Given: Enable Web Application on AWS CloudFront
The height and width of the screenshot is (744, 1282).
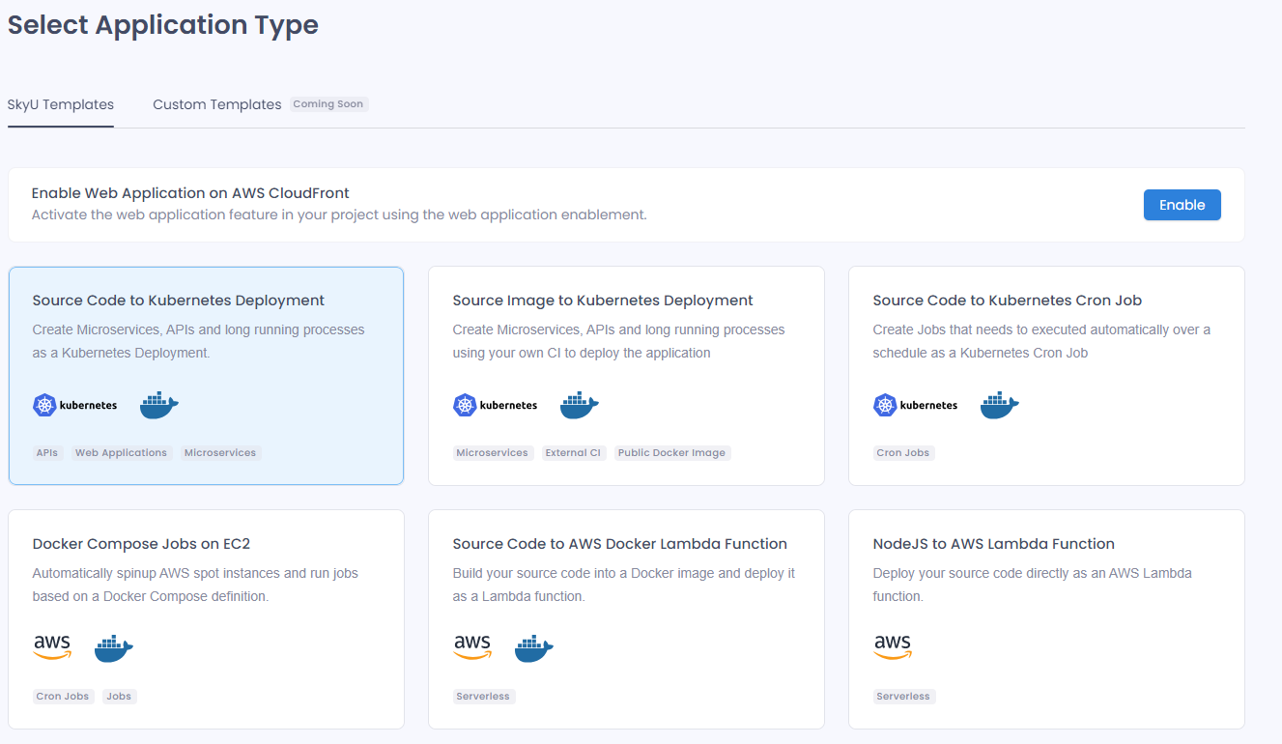Looking at the screenshot, I should point(1182,205).
